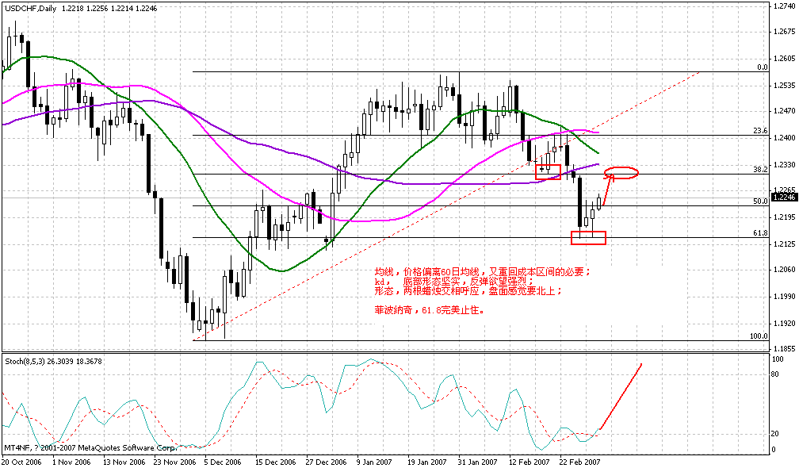The height and width of the screenshot is (468, 799).
Task: Select the upper red rectangle annotation
Action: coord(550,171)
